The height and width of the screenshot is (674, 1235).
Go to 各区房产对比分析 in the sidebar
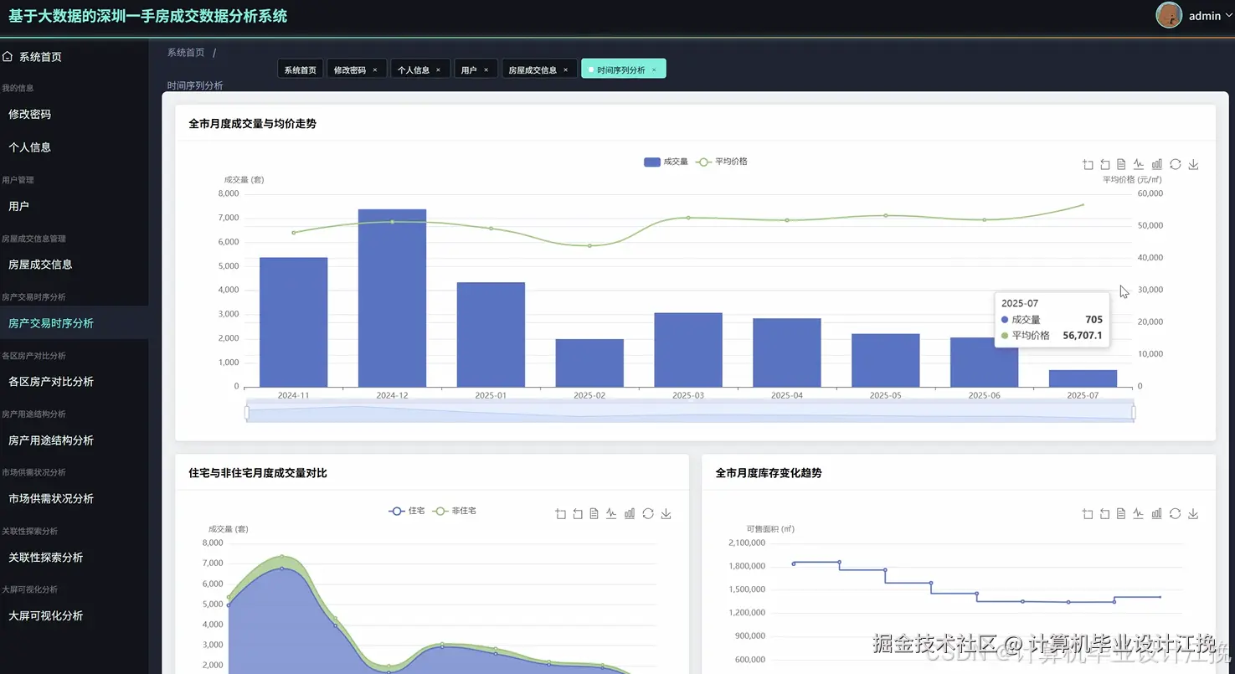click(x=75, y=382)
